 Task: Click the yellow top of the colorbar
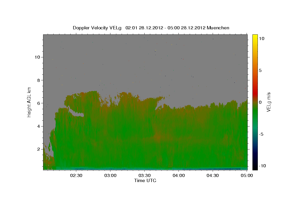click(255, 37)
